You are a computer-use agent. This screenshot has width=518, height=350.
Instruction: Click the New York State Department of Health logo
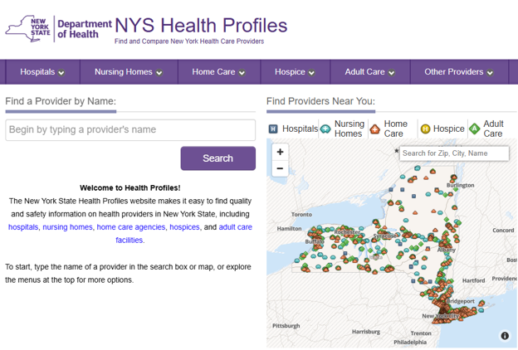pos(58,29)
